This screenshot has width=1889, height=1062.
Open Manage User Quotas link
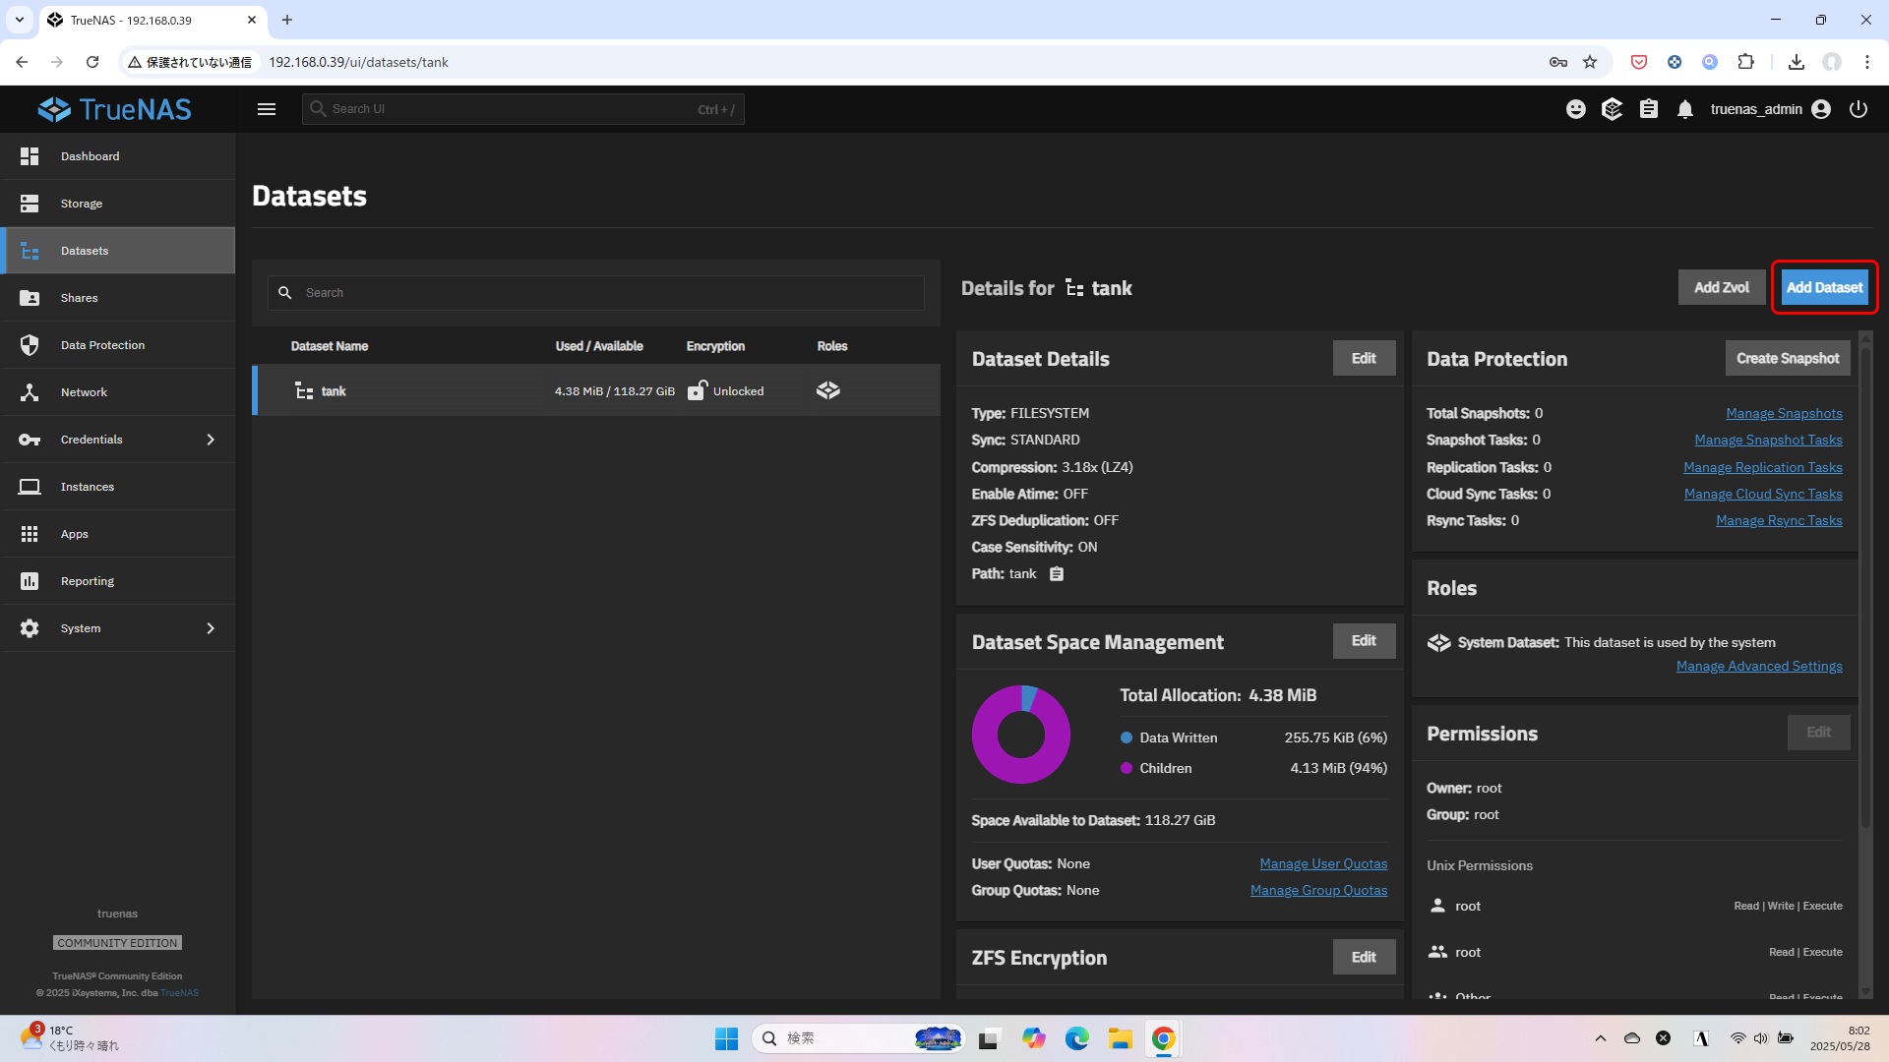tap(1323, 863)
